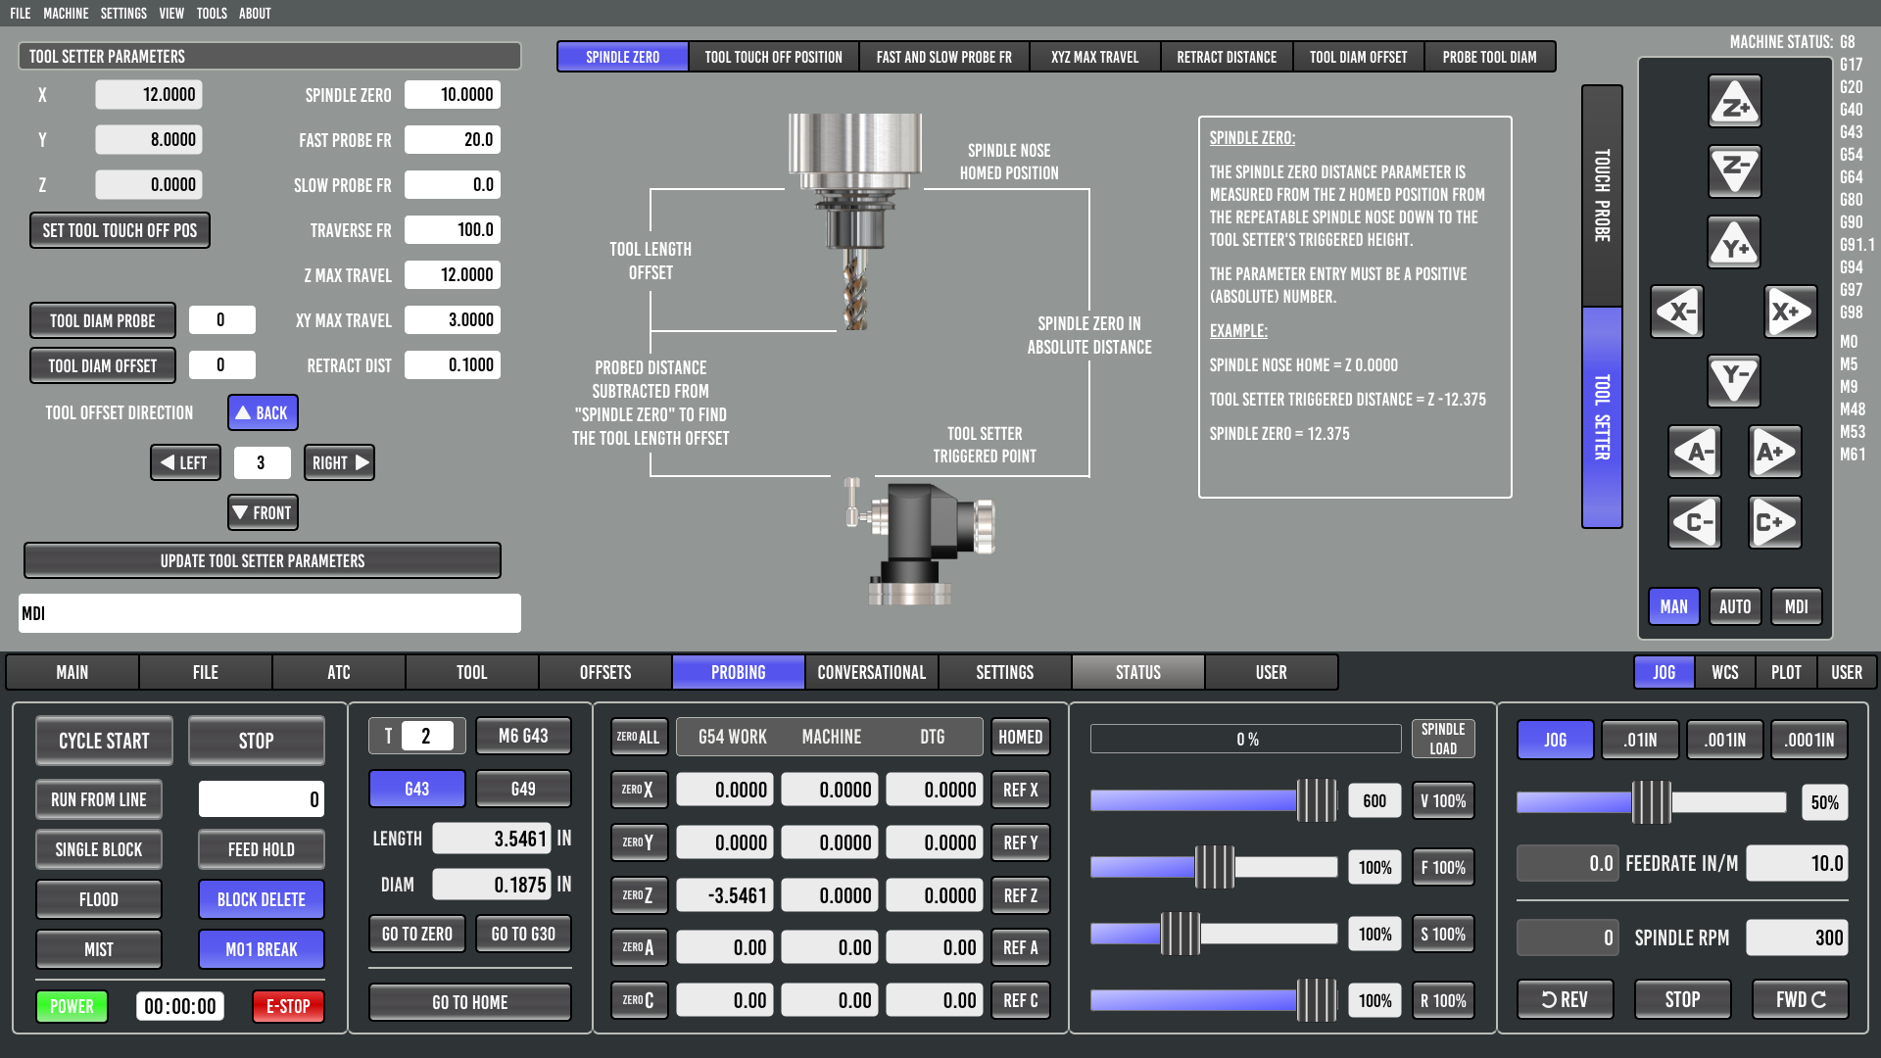Screen dimensions: 1881x1058
Task: Toggle BLOCK DELETE mode on
Action: click(x=260, y=899)
